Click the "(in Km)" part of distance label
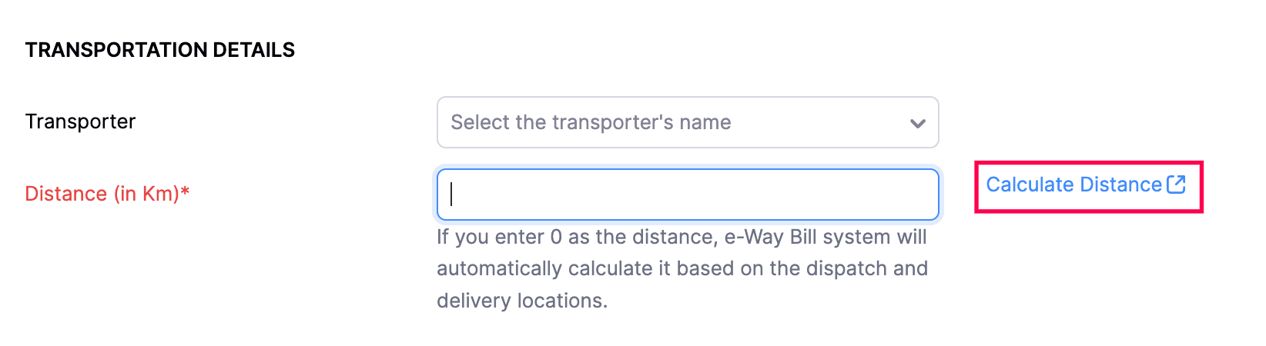Screen dimensions: 1266x346 pyautogui.click(x=146, y=194)
